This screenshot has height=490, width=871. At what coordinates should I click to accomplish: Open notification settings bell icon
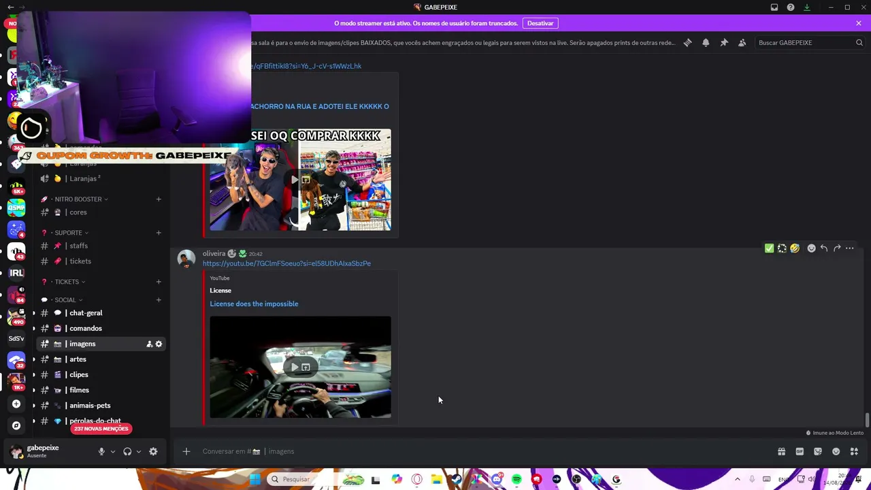[x=706, y=42]
